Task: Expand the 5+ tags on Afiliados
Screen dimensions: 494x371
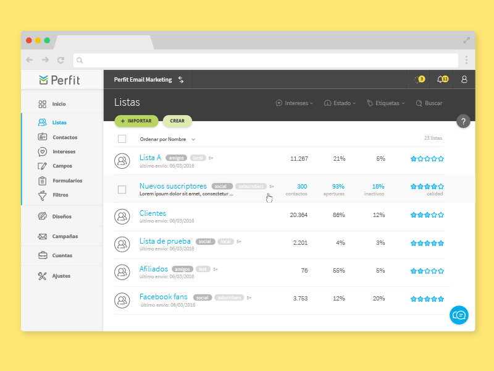Action: 216,270
